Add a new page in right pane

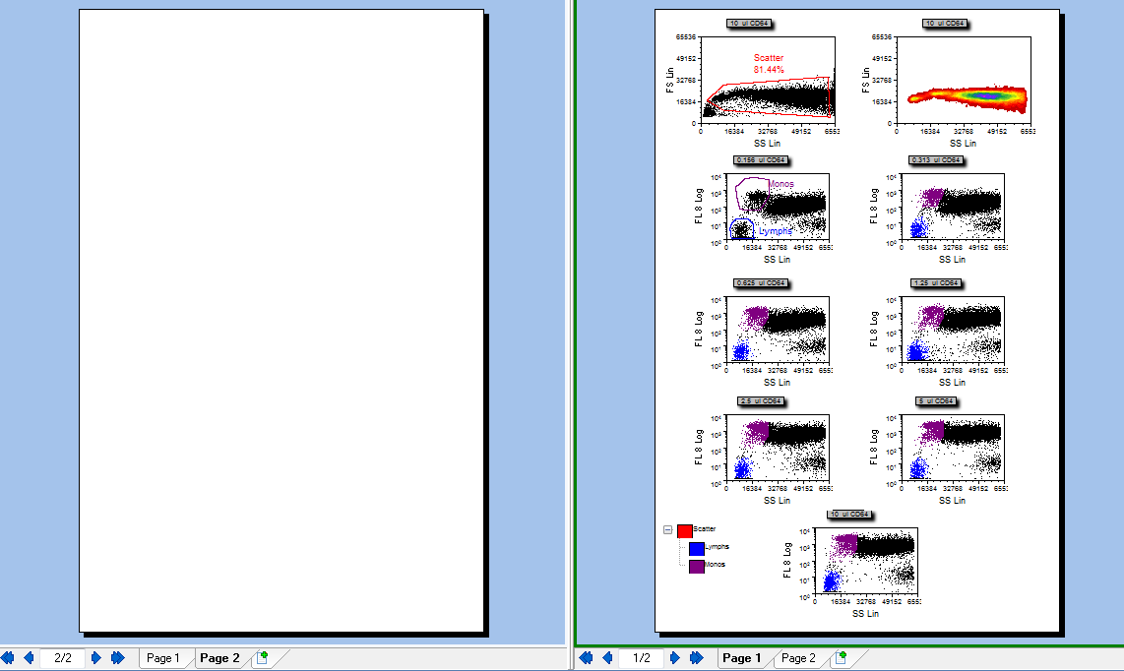[x=840, y=658]
